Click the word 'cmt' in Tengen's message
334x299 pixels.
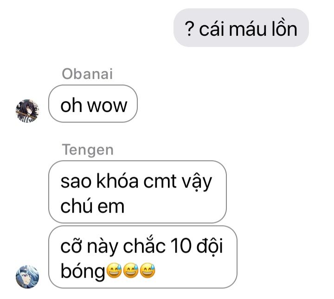tap(160, 182)
